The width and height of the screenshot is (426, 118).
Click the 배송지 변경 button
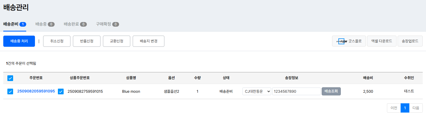click(x=148, y=41)
